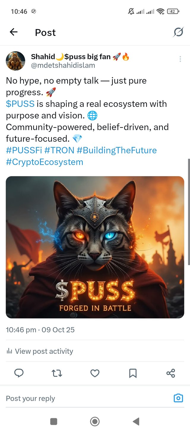Repost using the retweet icon
The image size is (190, 433).
[x=57, y=373]
